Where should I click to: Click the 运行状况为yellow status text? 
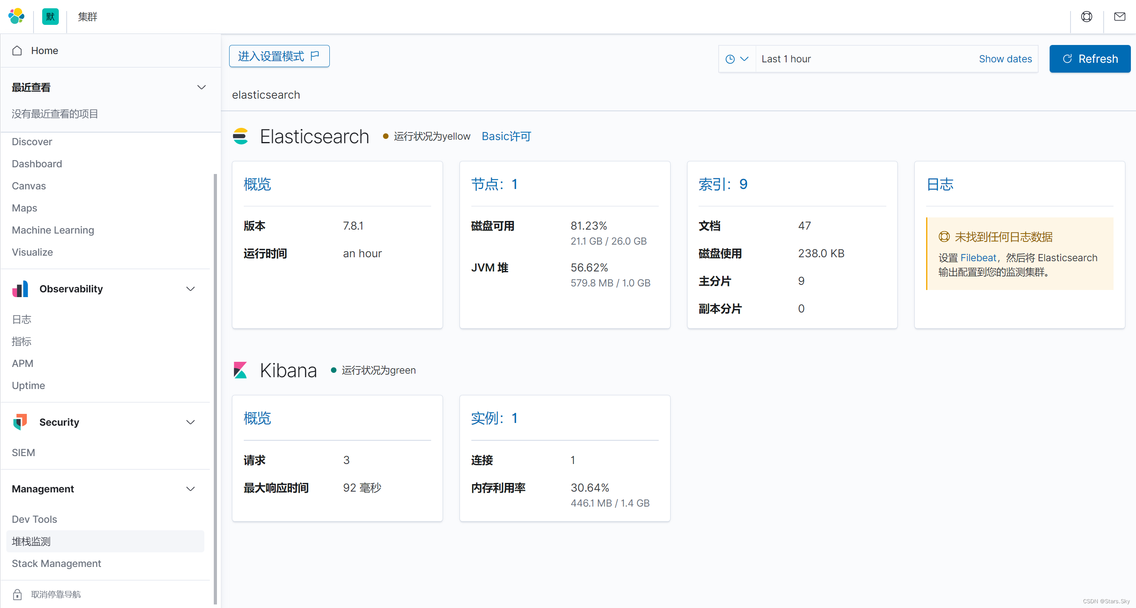pyautogui.click(x=432, y=137)
